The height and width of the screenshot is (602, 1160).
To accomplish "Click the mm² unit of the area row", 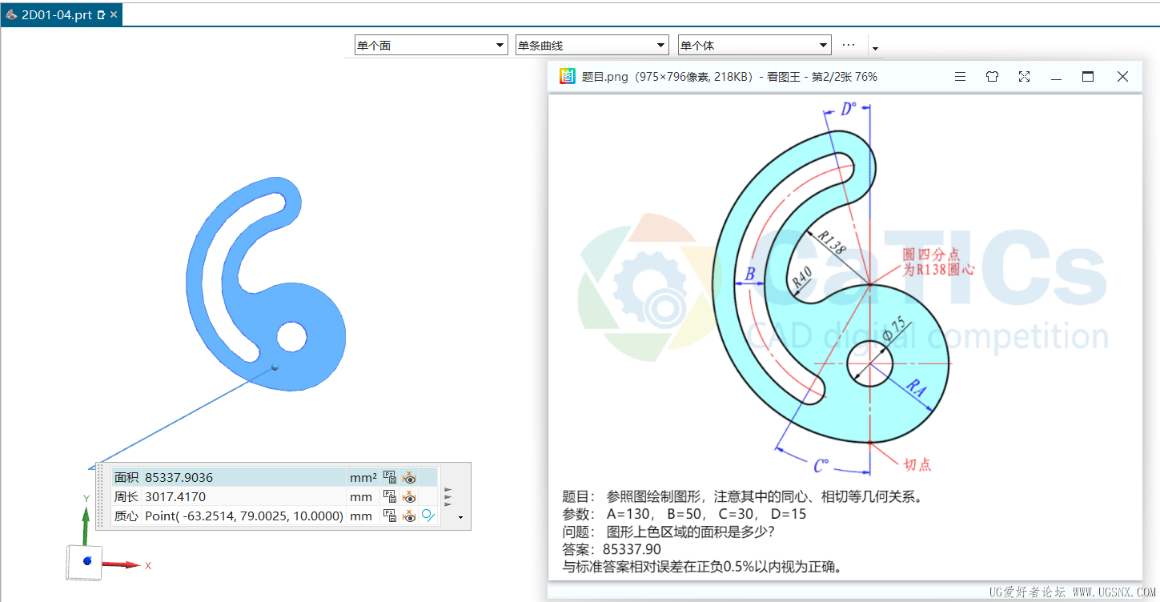I will click(x=363, y=477).
